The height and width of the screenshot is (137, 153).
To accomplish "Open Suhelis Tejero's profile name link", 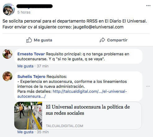I will click(31, 76).
